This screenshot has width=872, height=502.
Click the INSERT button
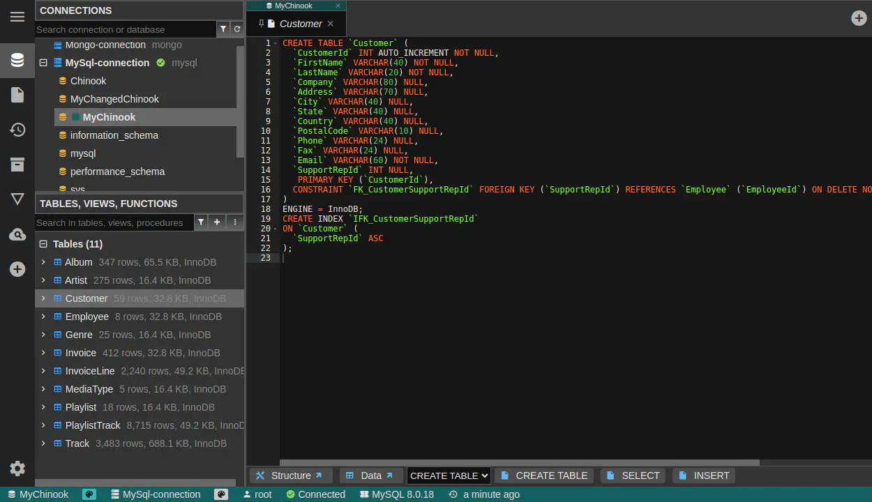[x=703, y=476]
